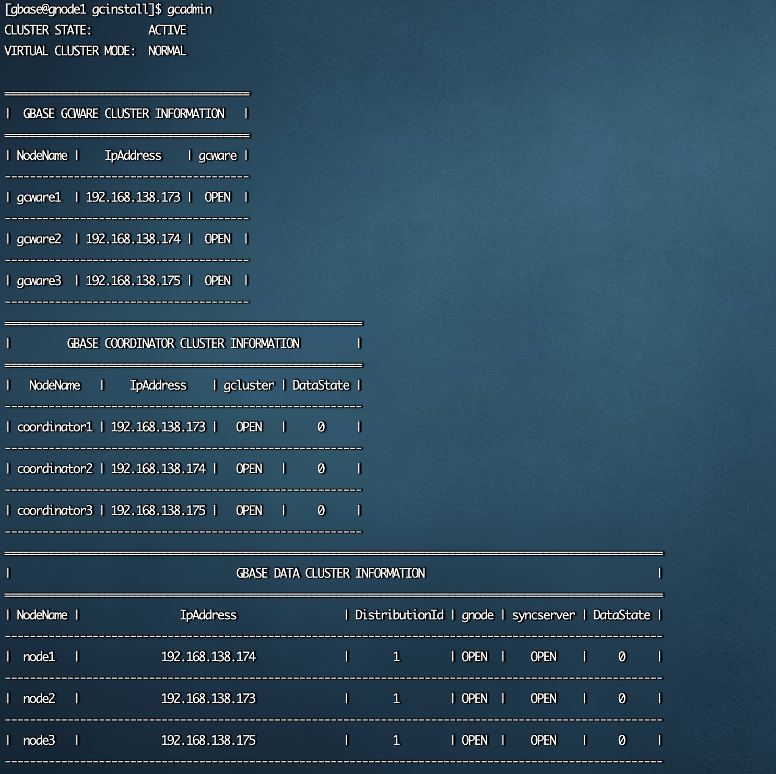The height and width of the screenshot is (774, 776).
Task: Select the gcware3 node name
Action: (x=39, y=281)
